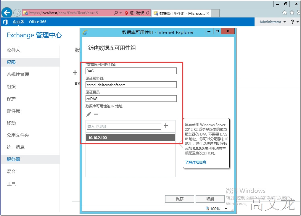Open the address bar search magnifier
This screenshot has height=216, width=301.
click(x=116, y=13)
